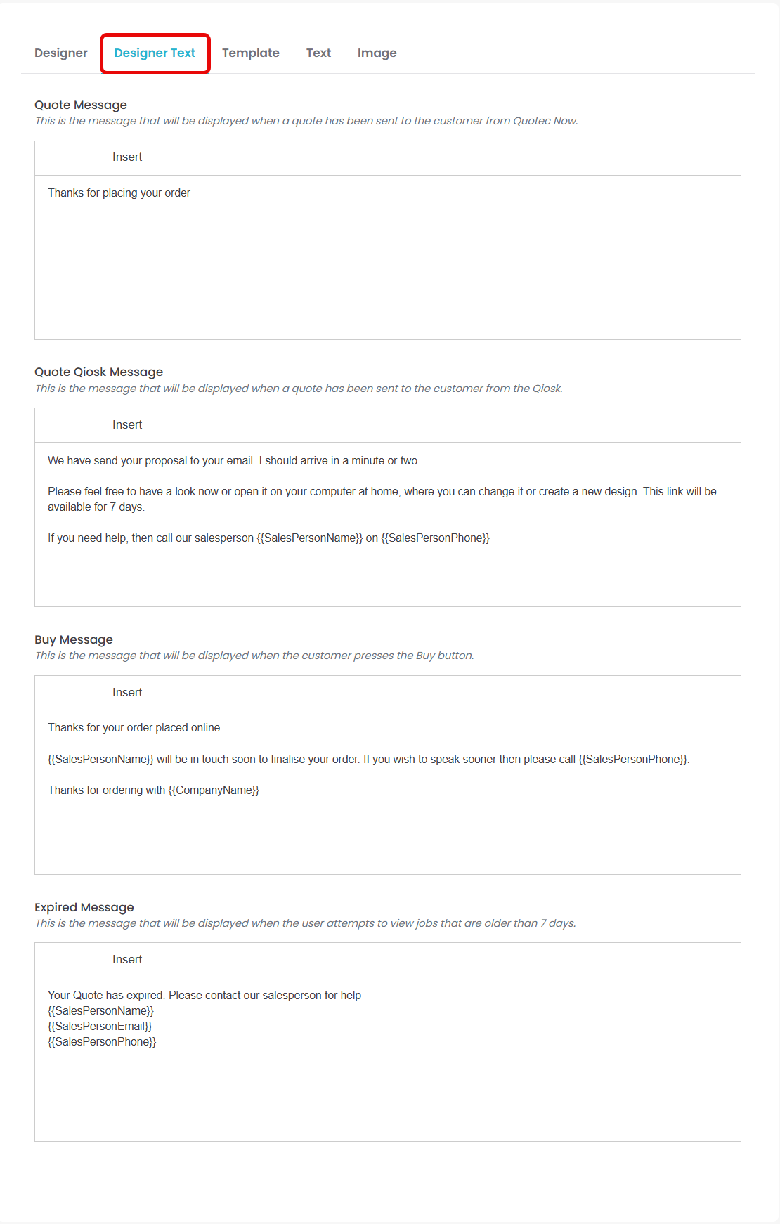Click {{SalesPersonPhone}} line in Expired Message

tap(102, 1042)
